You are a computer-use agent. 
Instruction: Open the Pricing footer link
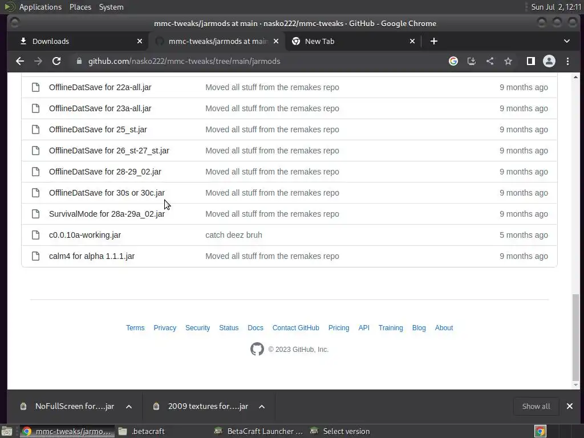(x=339, y=328)
